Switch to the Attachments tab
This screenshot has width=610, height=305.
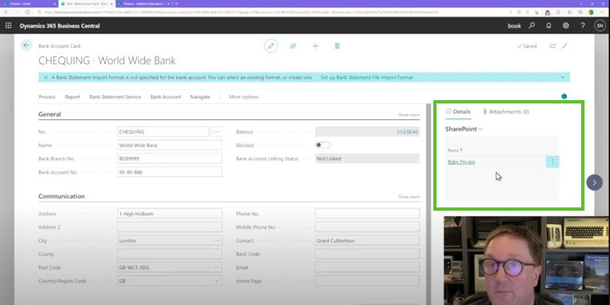pos(505,112)
